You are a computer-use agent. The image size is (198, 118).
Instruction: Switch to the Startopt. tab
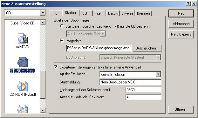click(x=71, y=13)
